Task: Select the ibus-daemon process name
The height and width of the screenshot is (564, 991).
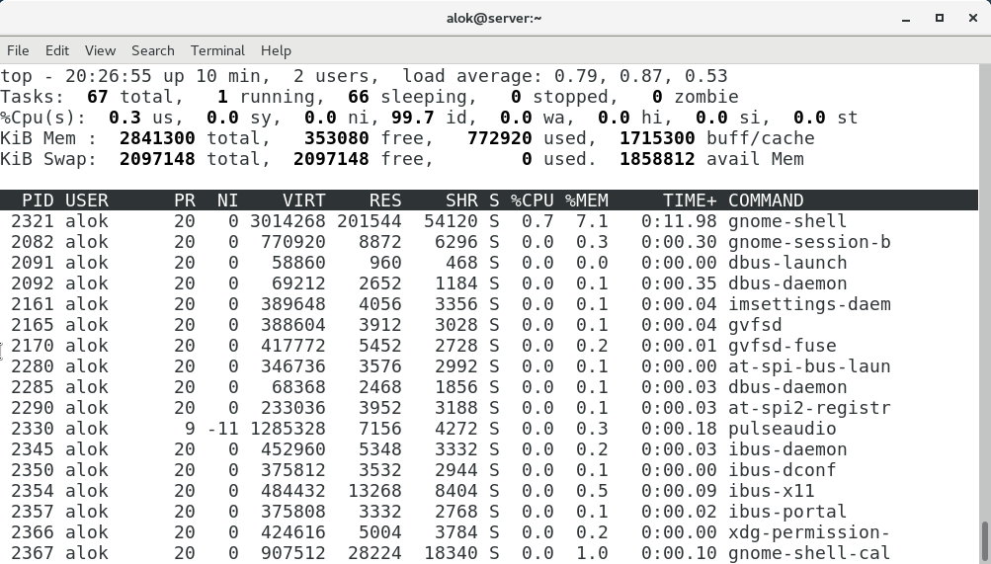Action: pyautogui.click(x=787, y=449)
